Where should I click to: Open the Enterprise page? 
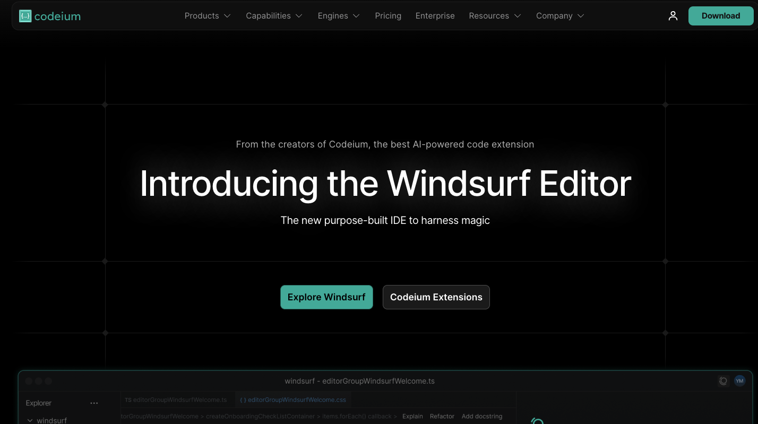click(435, 16)
